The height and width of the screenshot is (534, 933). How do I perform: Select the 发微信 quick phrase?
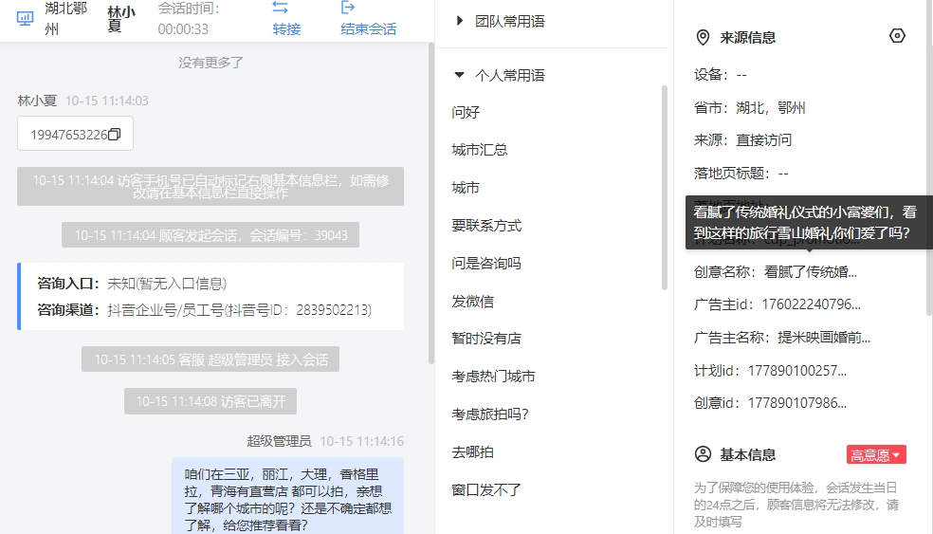pos(472,302)
